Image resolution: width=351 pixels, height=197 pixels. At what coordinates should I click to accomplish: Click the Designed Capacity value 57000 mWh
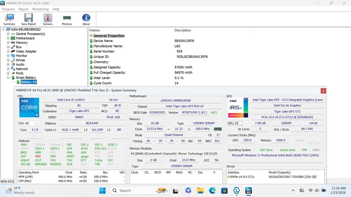[x=183, y=67]
